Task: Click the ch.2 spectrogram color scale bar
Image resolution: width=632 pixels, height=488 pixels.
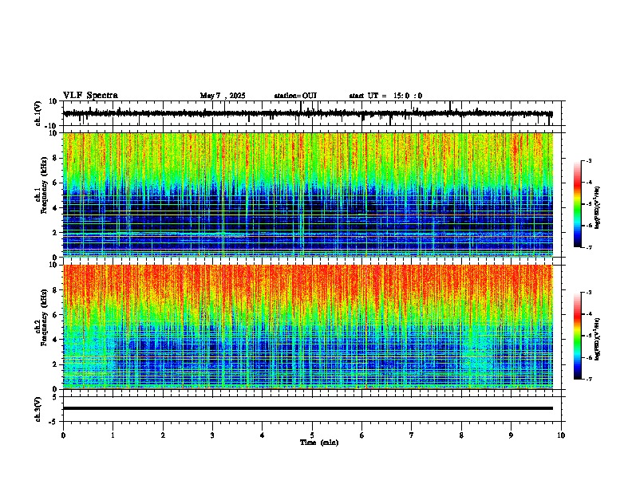Action: coord(578,336)
